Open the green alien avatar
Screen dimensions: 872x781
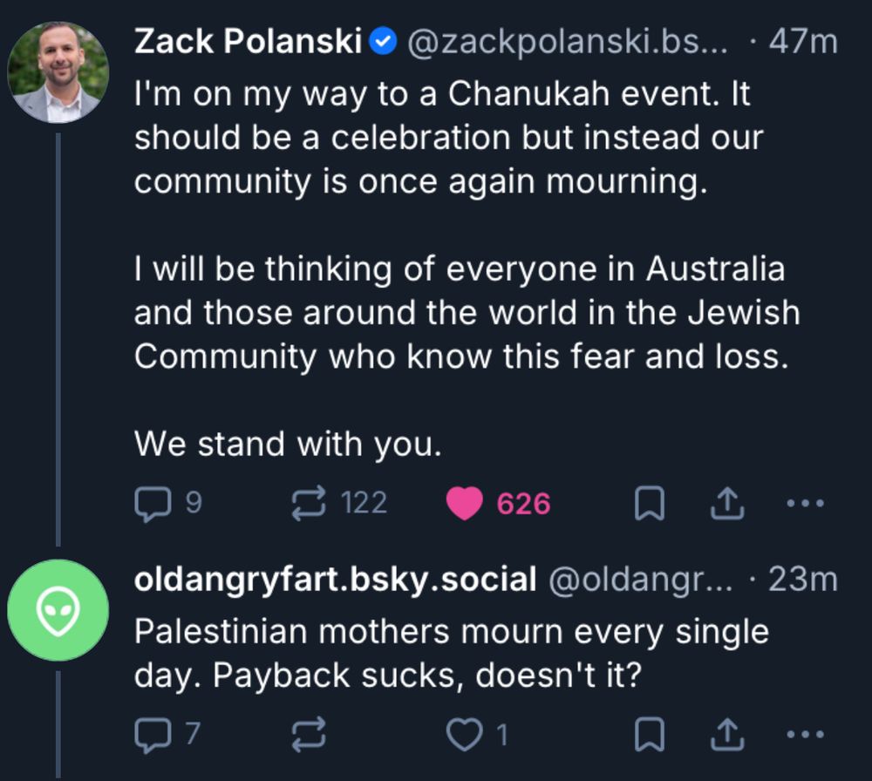coord(58,610)
